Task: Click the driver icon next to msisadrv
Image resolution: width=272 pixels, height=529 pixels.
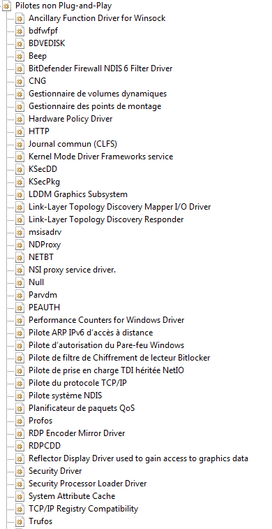Action: (20, 233)
